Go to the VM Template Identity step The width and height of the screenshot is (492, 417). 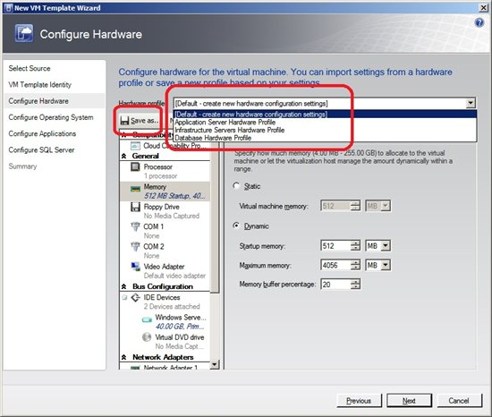coord(40,85)
